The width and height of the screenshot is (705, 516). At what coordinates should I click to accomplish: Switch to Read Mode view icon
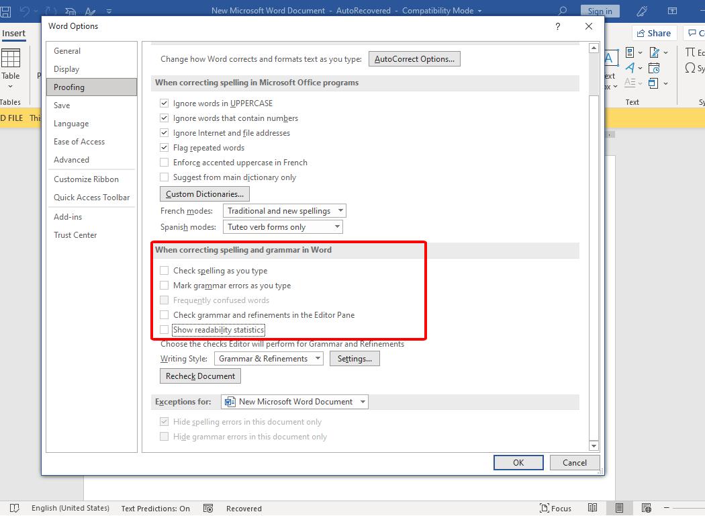click(x=593, y=508)
